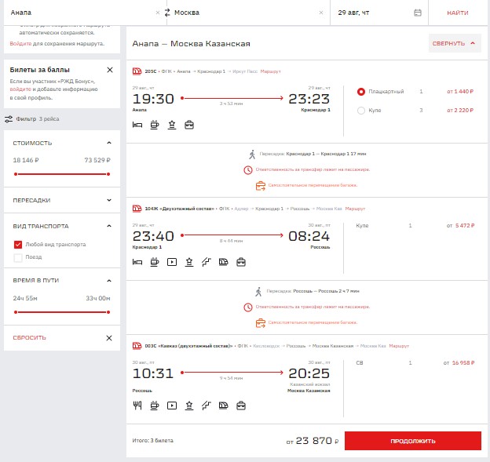
Task: Expand the ПЕРЕСАДКИ filter section
Action: tap(108, 200)
